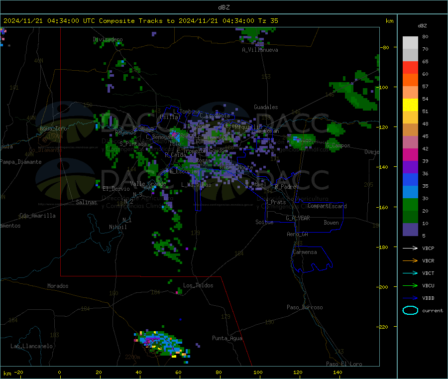Select the blue 35-36 dBZ color block
Screen dimensions: 448x379
[410, 179]
